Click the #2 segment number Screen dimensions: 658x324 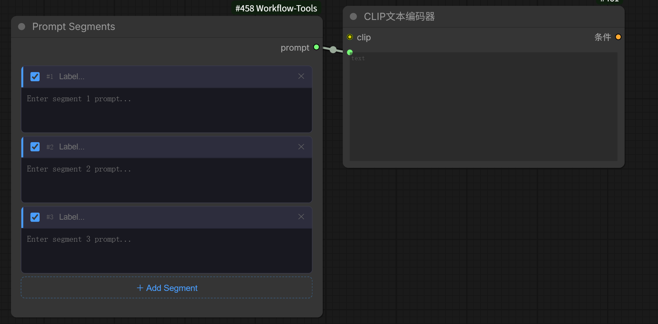50,147
